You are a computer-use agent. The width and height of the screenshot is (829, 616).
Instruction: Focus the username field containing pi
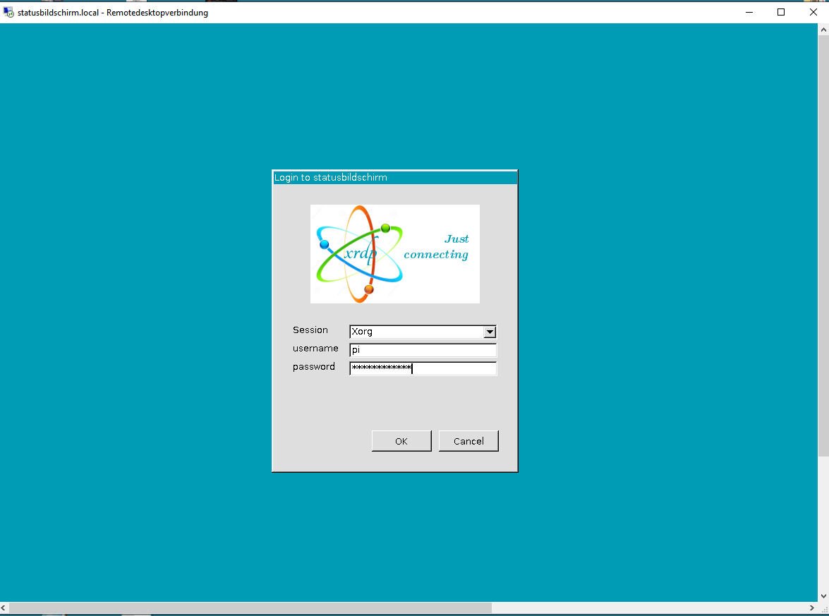click(x=423, y=350)
